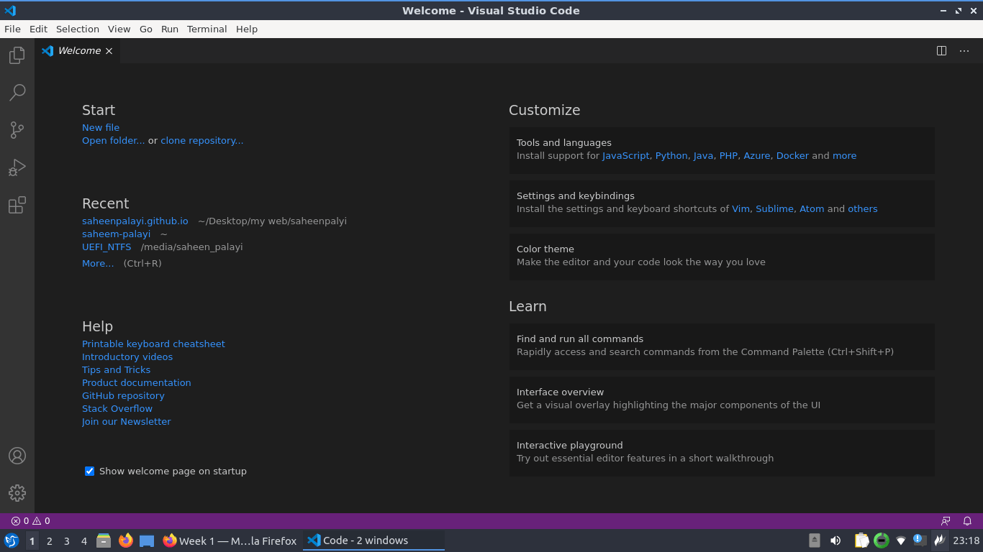
Task: Open the Go menu
Action: tap(146, 29)
